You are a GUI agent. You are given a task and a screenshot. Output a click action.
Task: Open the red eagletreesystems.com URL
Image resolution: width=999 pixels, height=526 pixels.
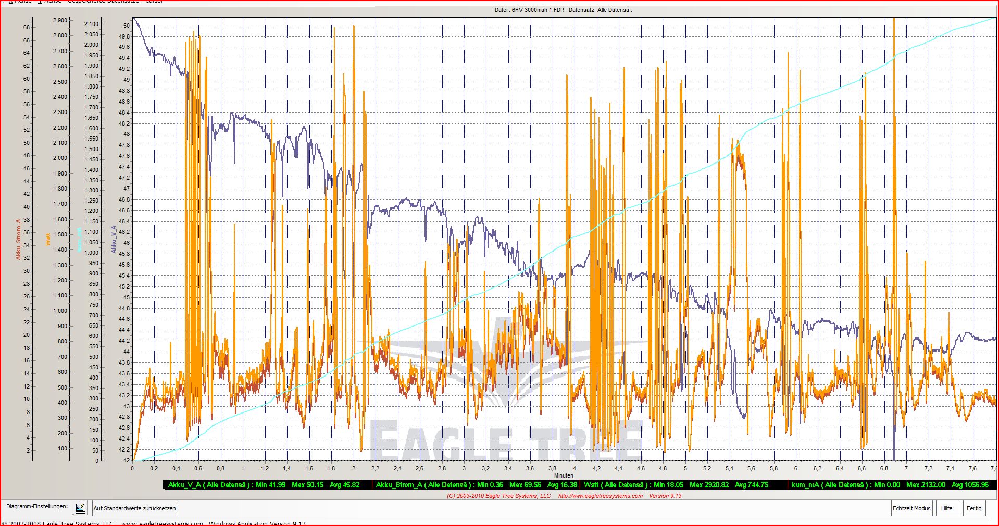click(x=600, y=496)
